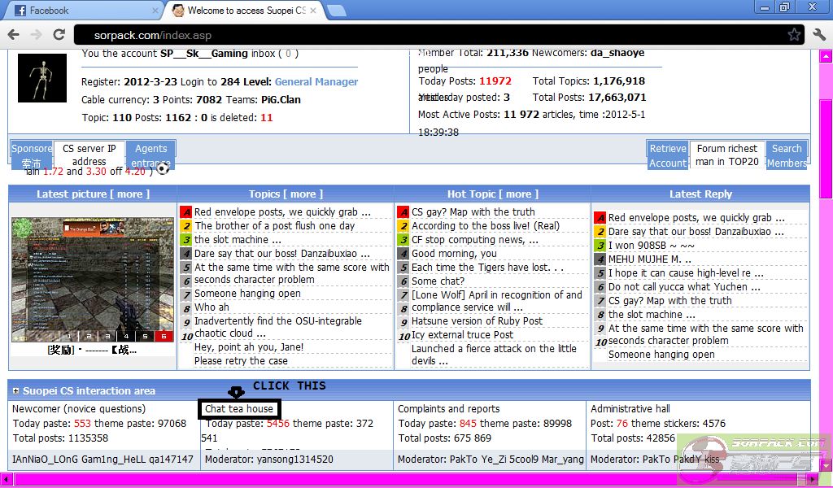Collapse the Suopei CS interaction area section
Screen dimensions: 833x488
point(15,391)
